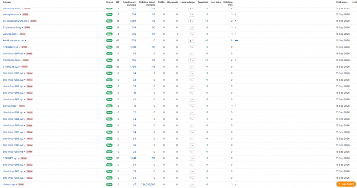Click +2 new links in thechency.com row
357x188 pixels.
click(206, 60)
